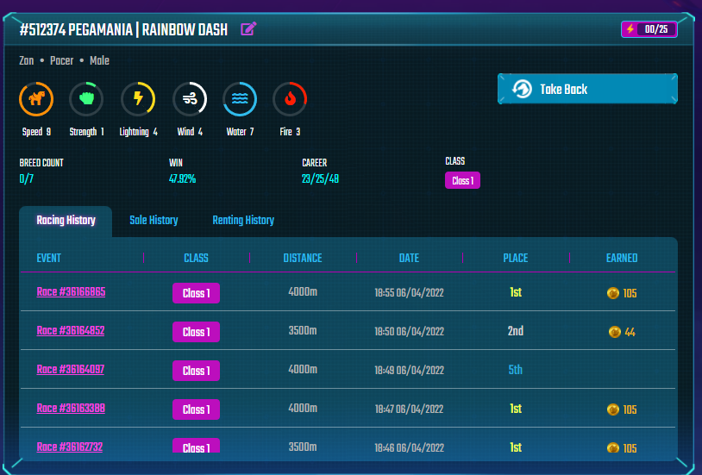Click the Speed stat horse icon
The height and width of the screenshot is (475, 702).
click(36, 99)
